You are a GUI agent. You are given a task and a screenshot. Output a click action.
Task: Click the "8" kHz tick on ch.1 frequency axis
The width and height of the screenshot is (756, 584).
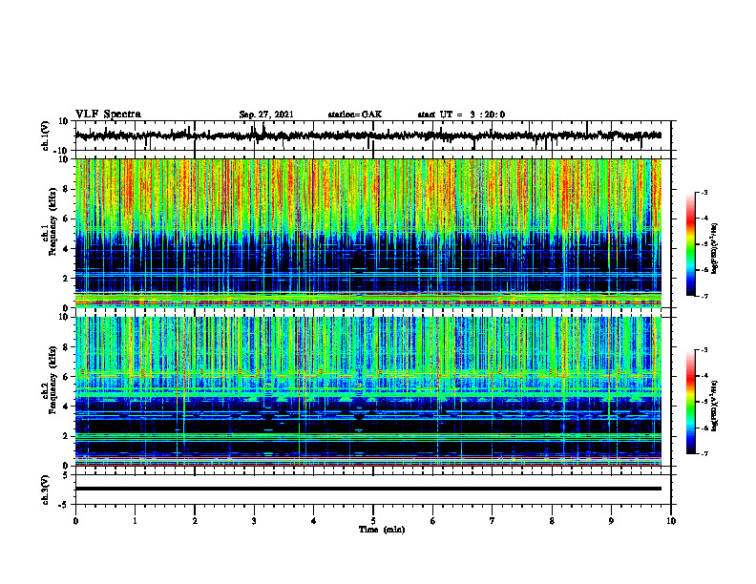(67, 189)
